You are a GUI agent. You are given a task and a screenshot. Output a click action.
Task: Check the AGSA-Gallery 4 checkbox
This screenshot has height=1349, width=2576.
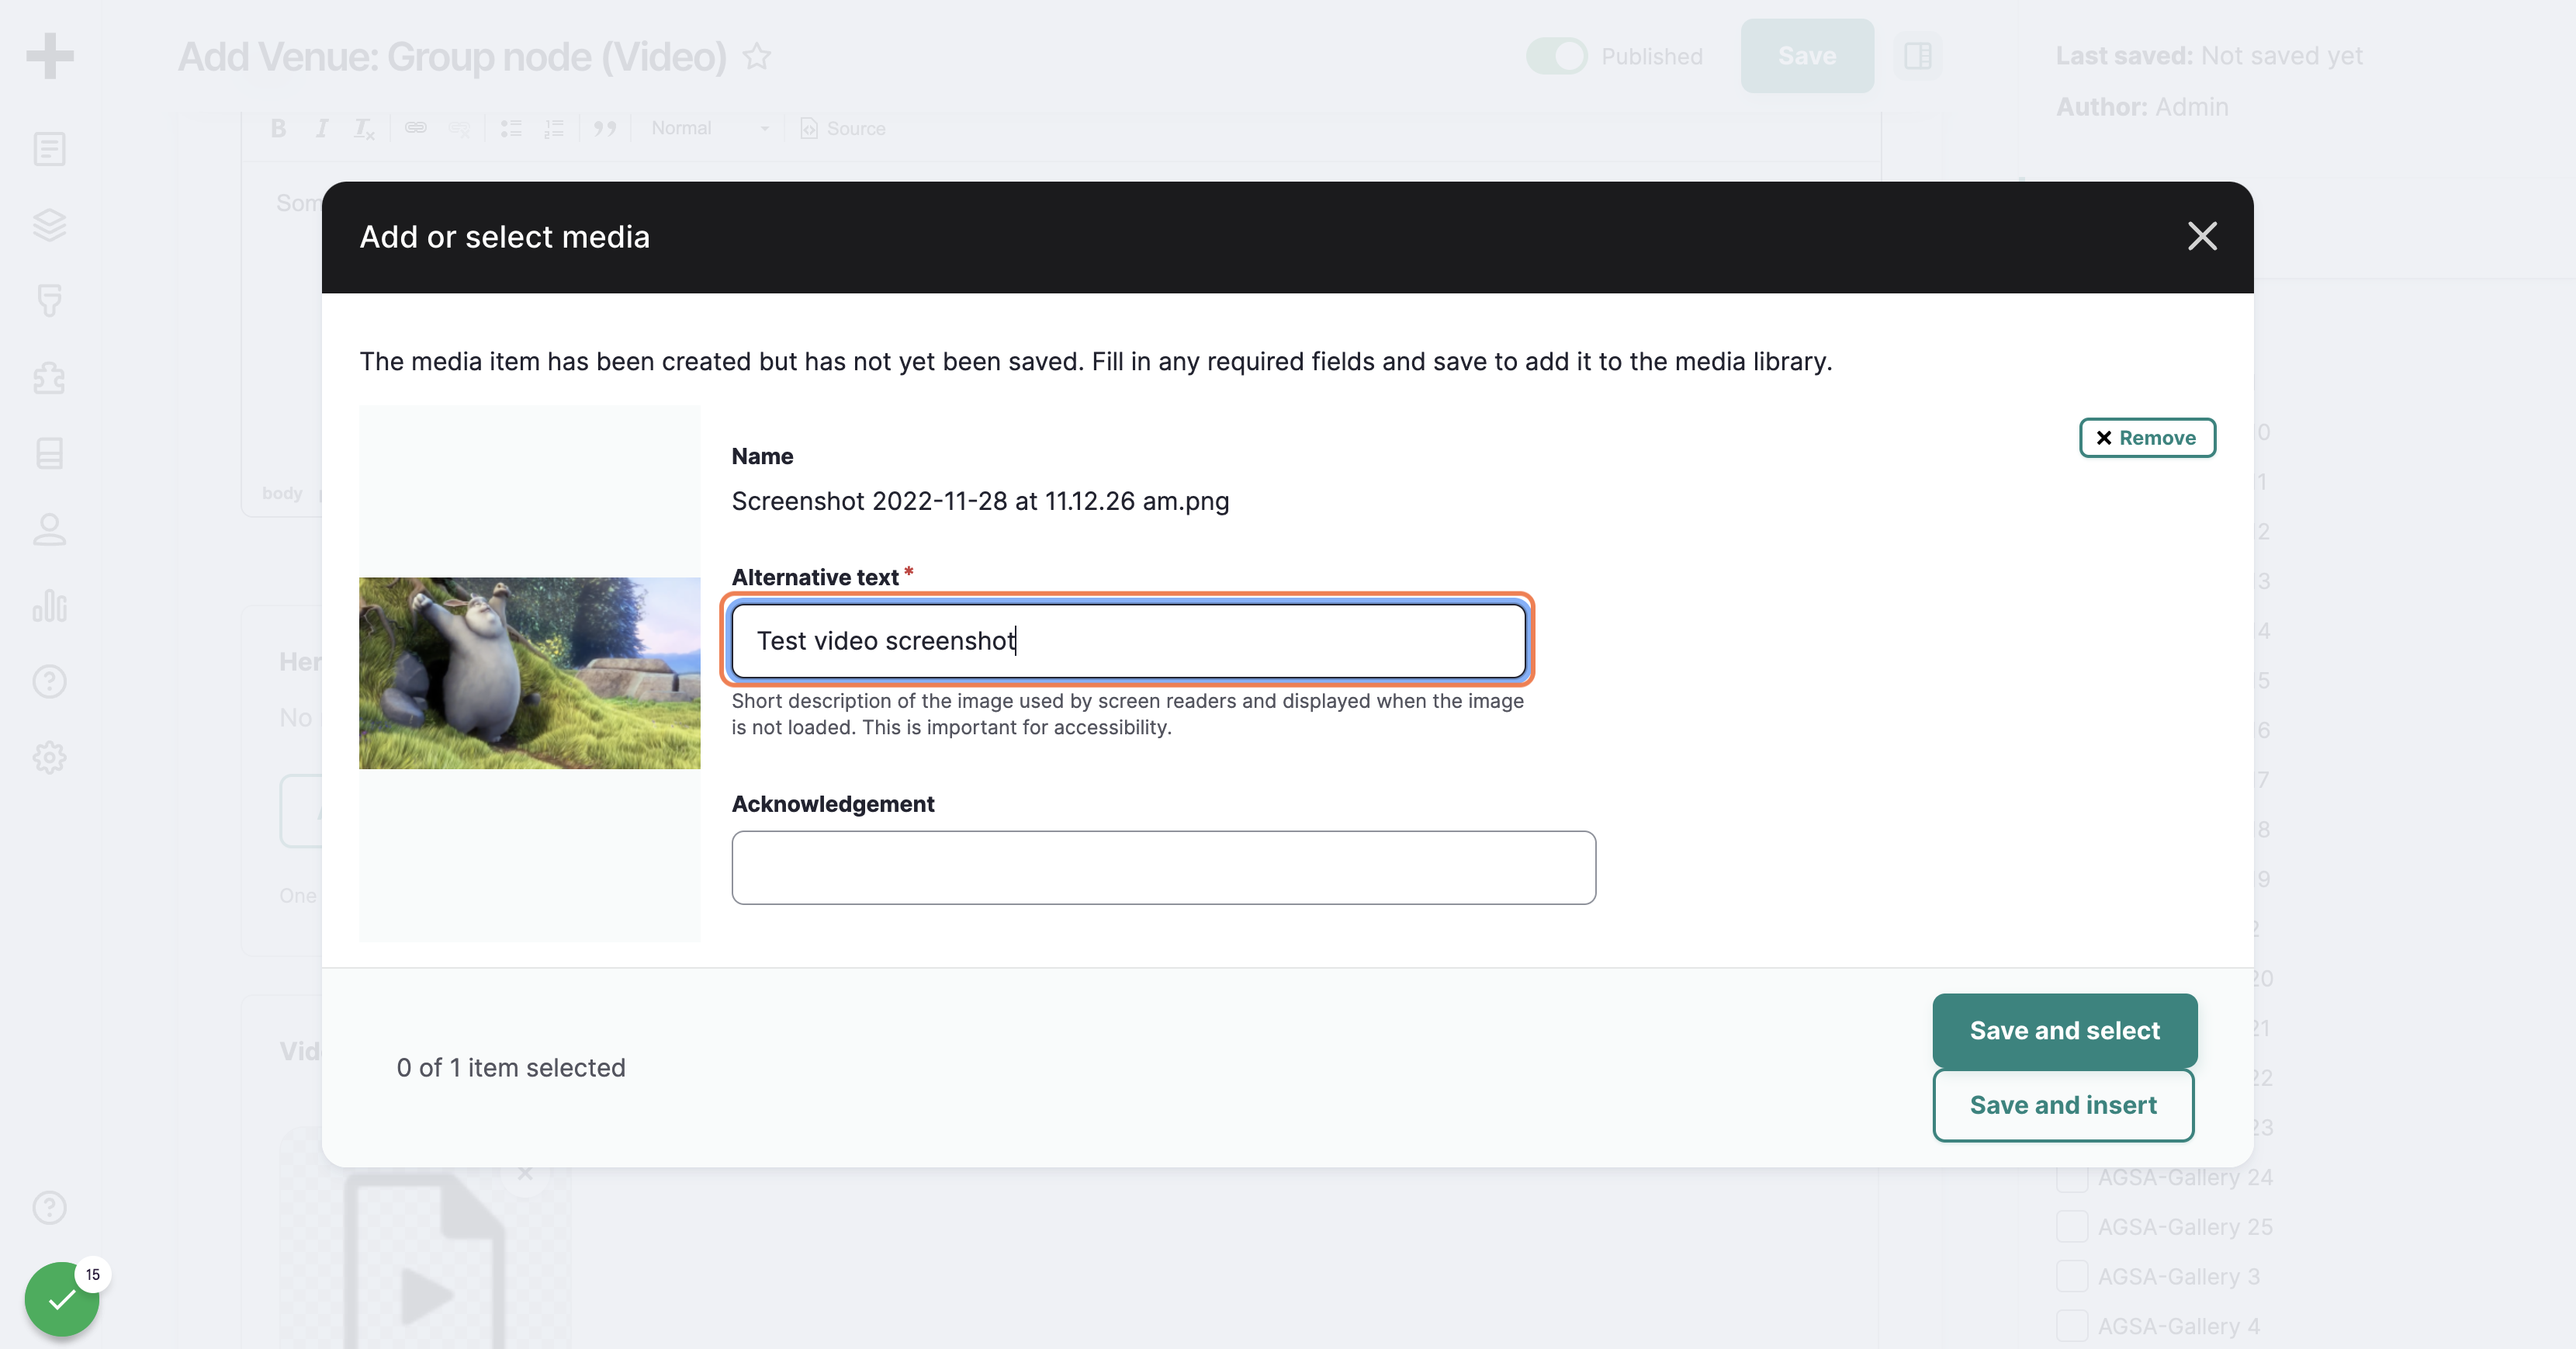2072,1326
